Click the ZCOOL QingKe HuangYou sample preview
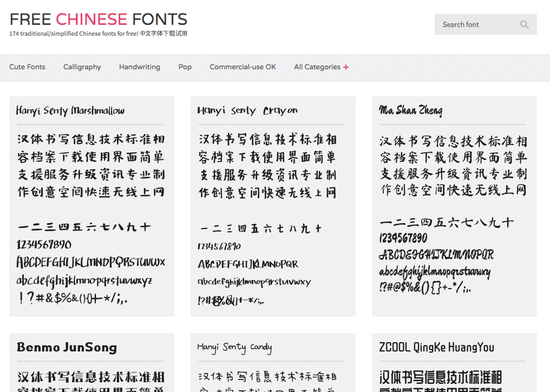This screenshot has height=392, width=550. pyautogui.click(x=441, y=381)
